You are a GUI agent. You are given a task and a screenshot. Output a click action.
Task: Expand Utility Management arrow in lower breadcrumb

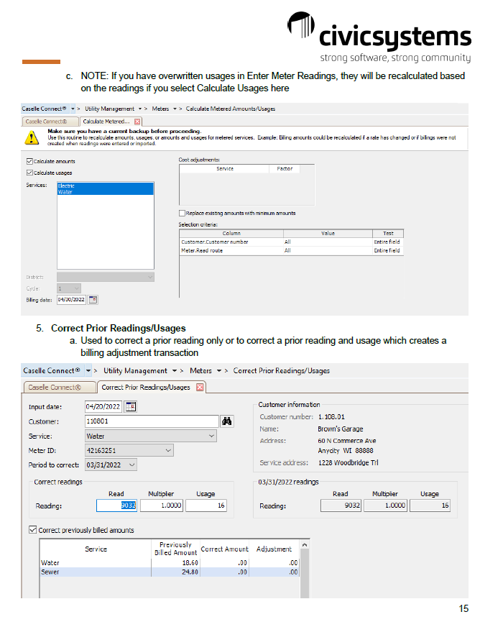tap(175, 370)
